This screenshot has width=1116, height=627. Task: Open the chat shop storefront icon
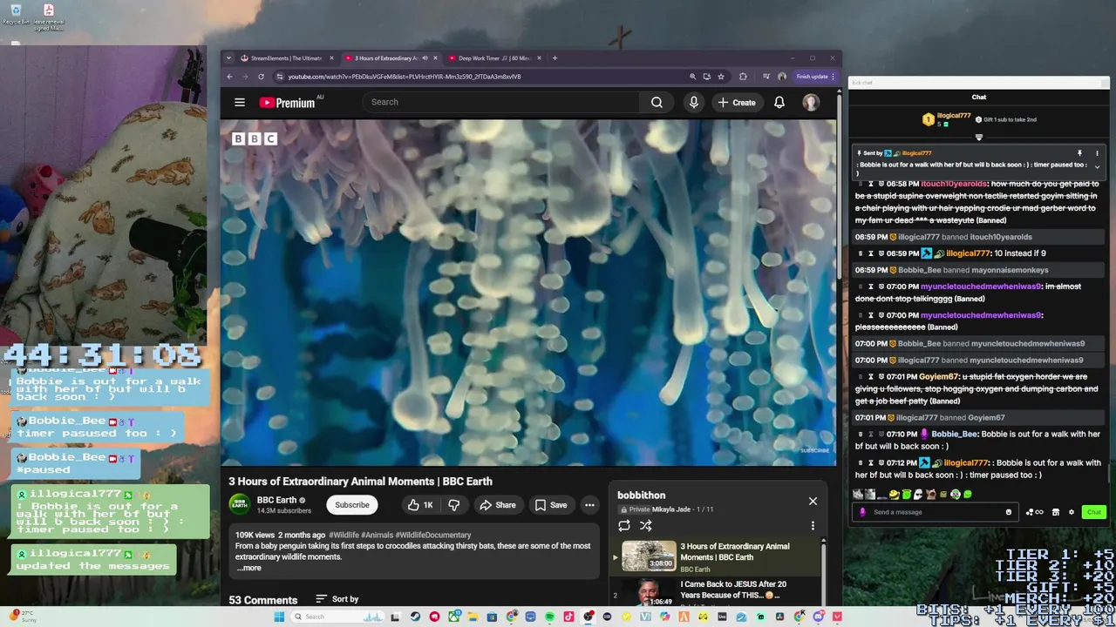1056,512
